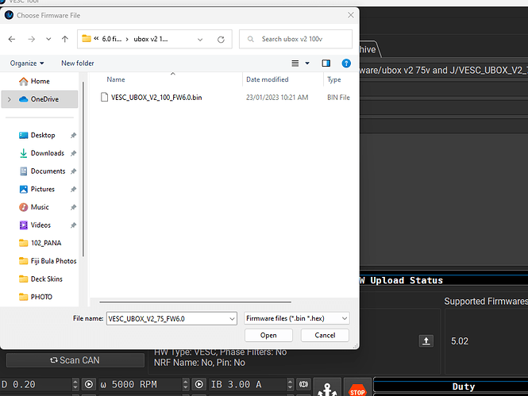Go forward in the file dialog
The height and width of the screenshot is (396, 528).
click(31, 39)
